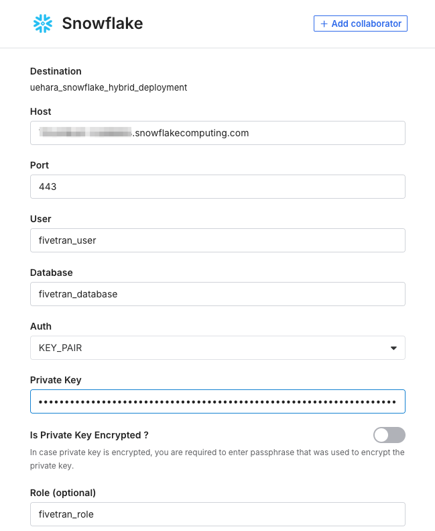Toggle the Is Private Key Encrypted switch
Image resolution: width=435 pixels, height=531 pixels.
(x=389, y=435)
